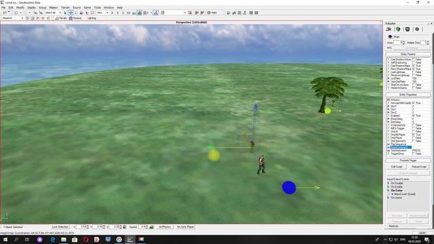This screenshot has height=244, width=434.
Task: Open the Terrain menu
Action: tap(65, 7)
